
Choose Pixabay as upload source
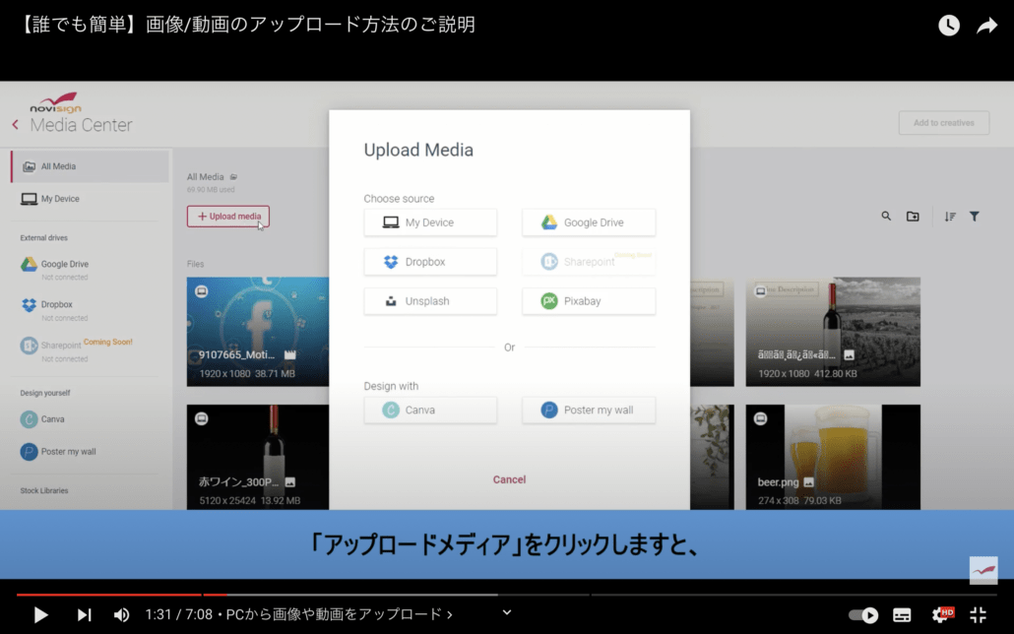[x=589, y=301]
